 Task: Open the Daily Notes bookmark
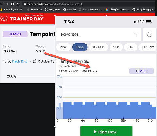pyautogui.click(x=53, y=10)
